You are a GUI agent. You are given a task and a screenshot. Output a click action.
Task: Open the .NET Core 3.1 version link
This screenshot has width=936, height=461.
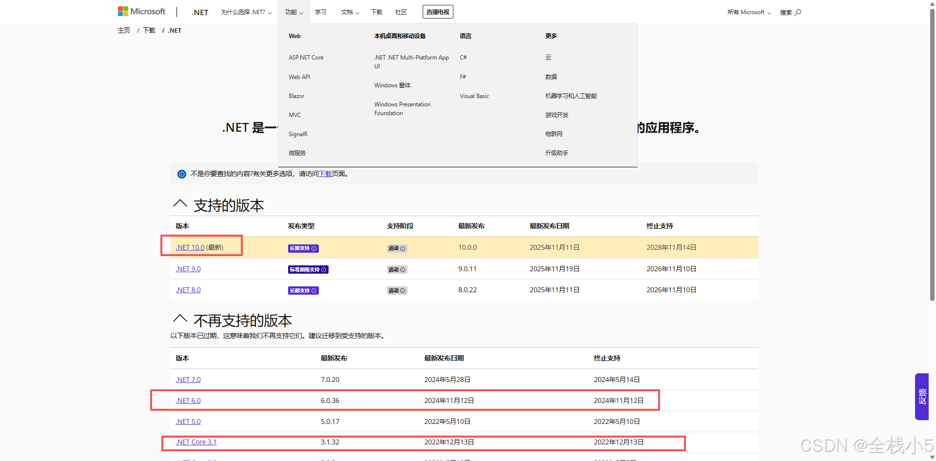point(196,442)
